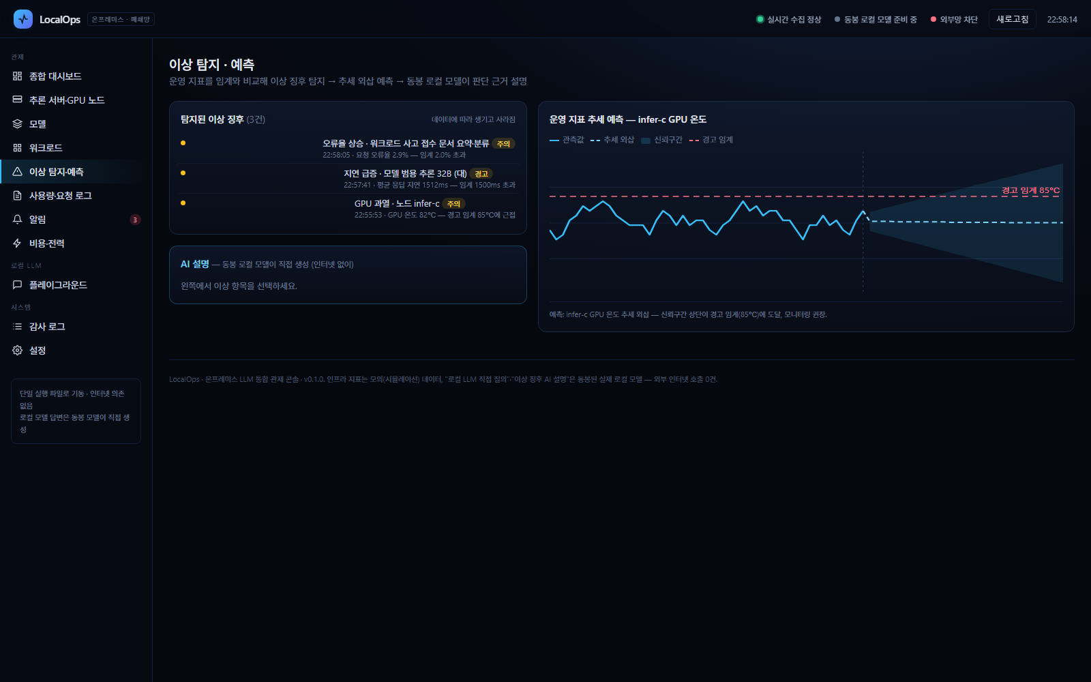Click the 알림 bell icon

tap(18, 220)
